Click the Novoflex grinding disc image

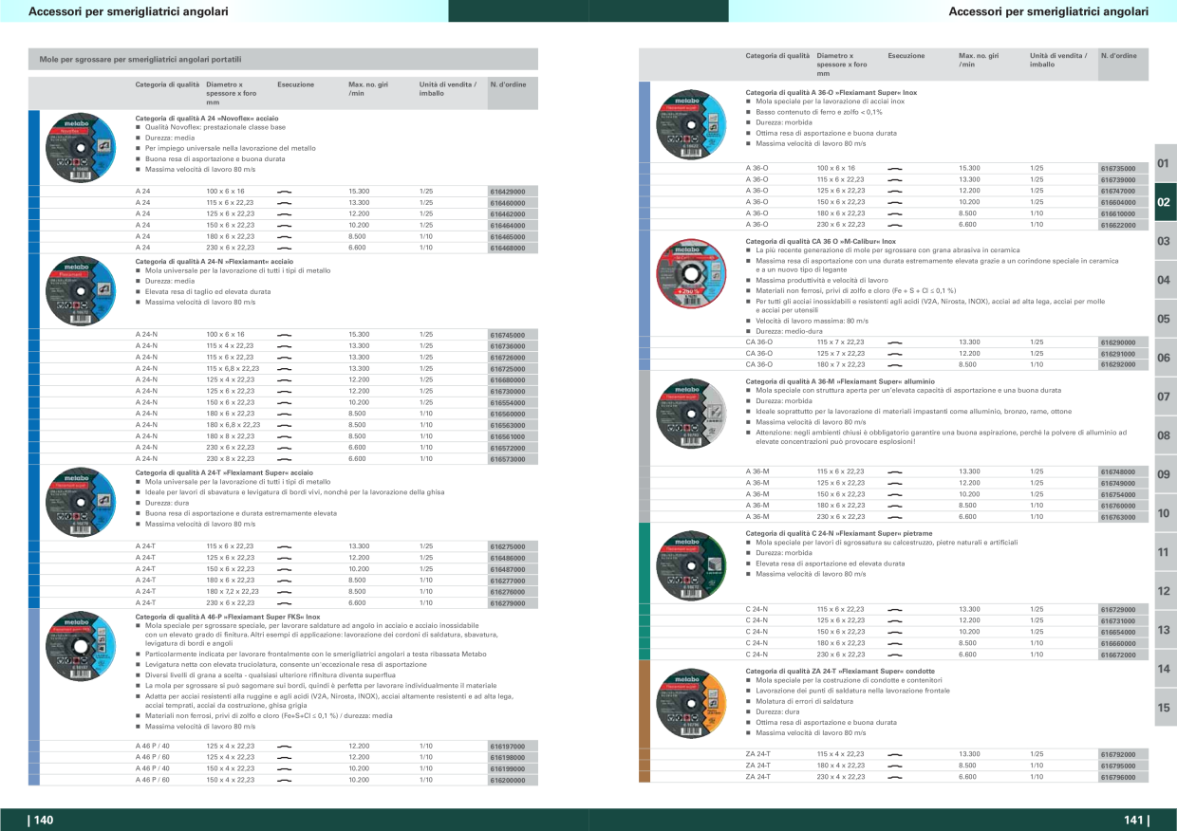(80, 147)
